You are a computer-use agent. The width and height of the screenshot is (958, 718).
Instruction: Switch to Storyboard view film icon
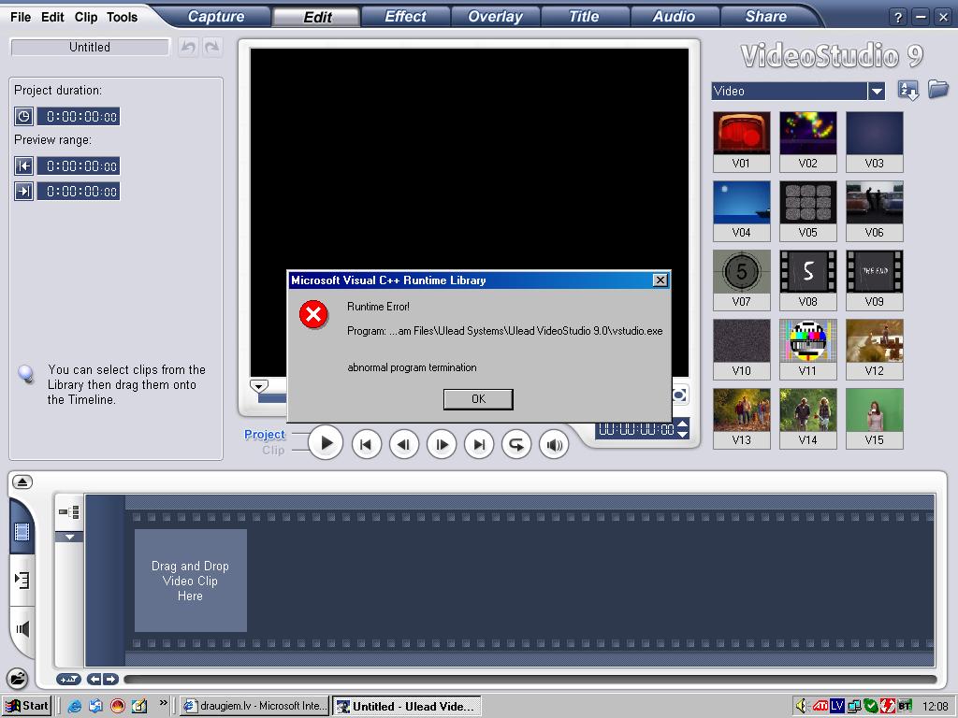point(22,532)
